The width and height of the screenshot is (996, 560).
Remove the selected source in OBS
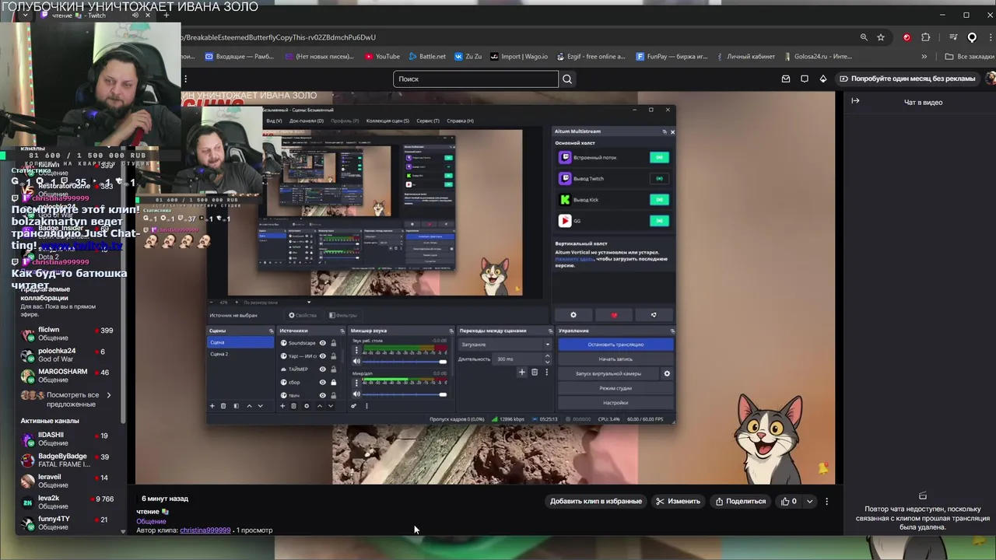pos(293,406)
